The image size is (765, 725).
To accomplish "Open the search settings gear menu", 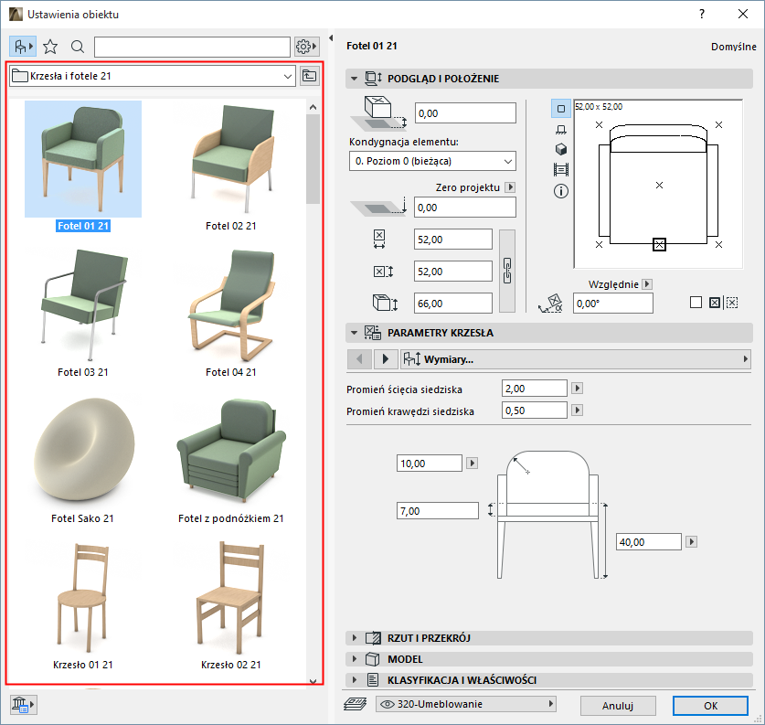I will tap(307, 47).
